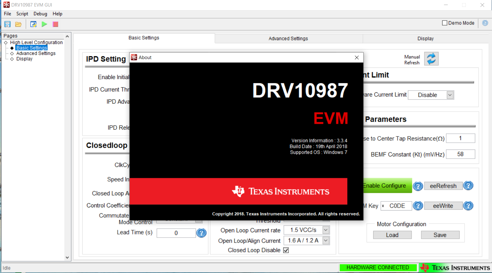Viewport: 492px width, 273px height.
Task: Collapse the High Level Configuration tree node
Action: point(6,43)
